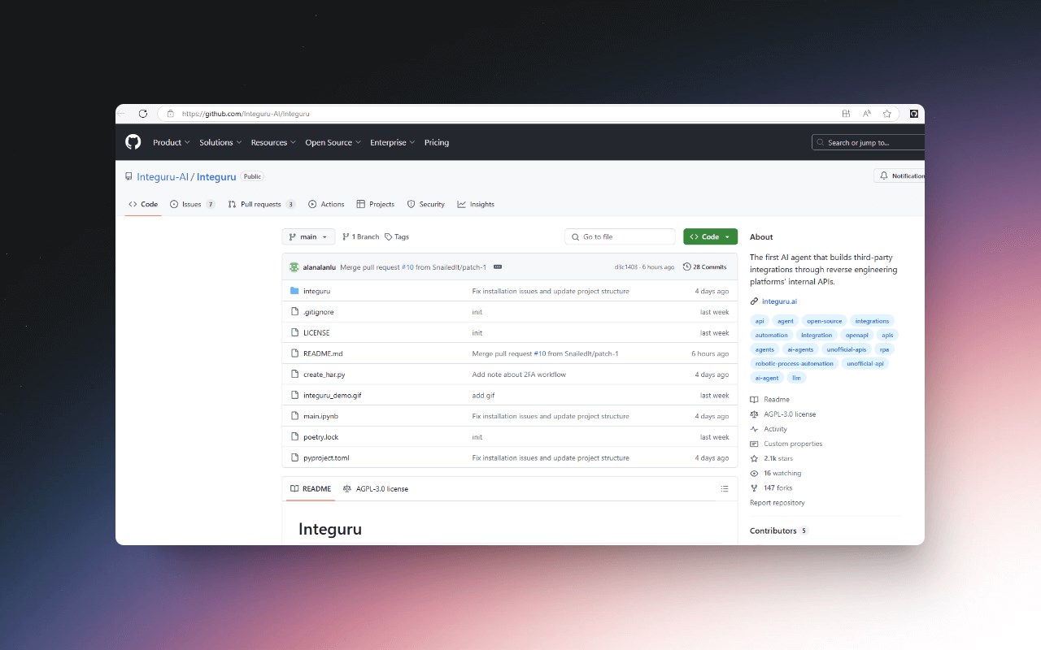The width and height of the screenshot is (1041, 650).
Task: Click the Report repository link
Action: 777,503
